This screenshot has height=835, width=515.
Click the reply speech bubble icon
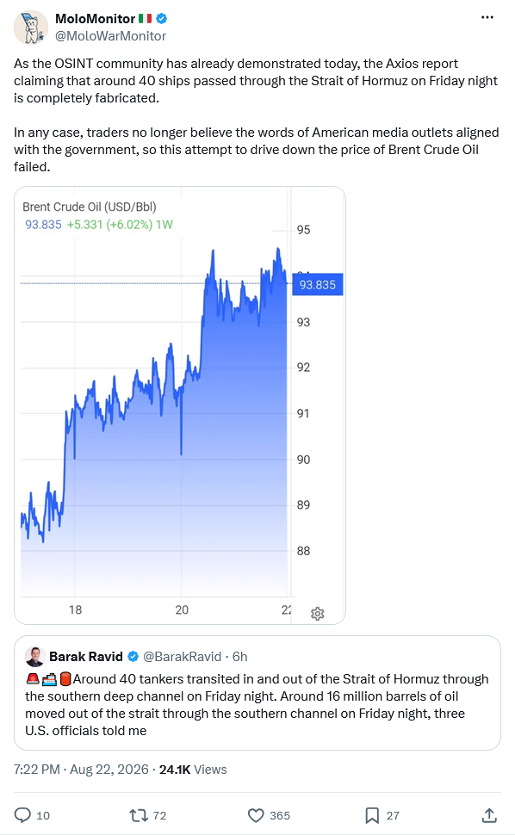click(x=22, y=814)
